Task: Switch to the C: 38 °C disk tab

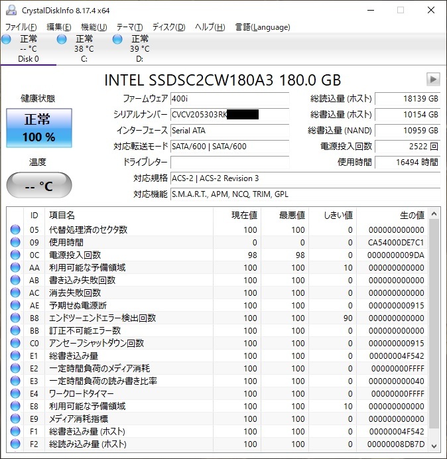Action: (84, 49)
